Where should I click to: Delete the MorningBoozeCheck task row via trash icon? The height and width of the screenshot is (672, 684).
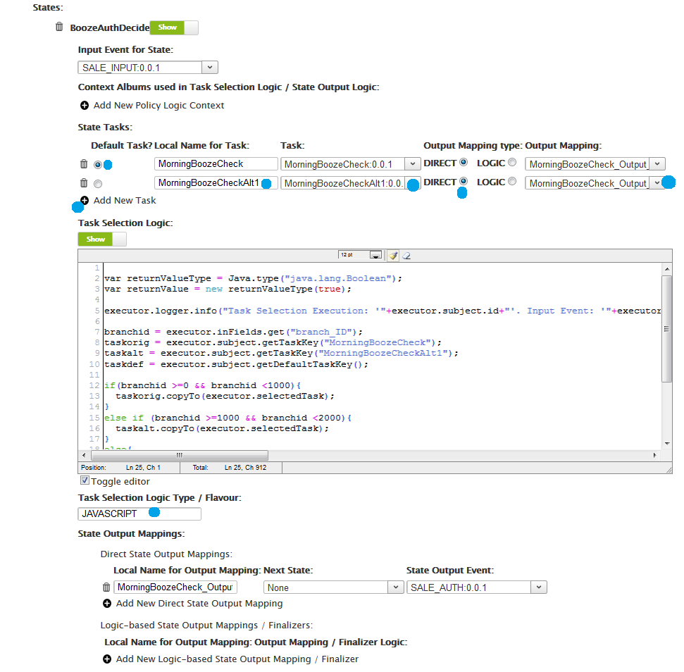coord(84,164)
